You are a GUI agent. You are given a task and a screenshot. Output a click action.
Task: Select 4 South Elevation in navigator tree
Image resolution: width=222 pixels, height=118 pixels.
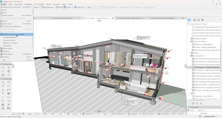(206, 33)
